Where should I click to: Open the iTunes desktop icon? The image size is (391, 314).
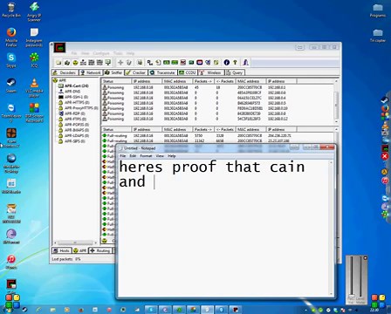pyautogui.click(x=11, y=262)
